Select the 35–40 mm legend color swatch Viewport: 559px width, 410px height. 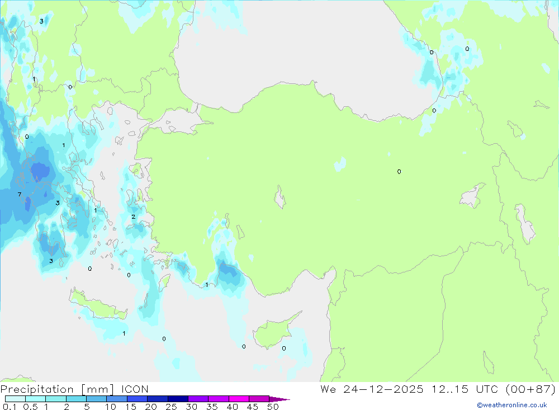point(219,399)
